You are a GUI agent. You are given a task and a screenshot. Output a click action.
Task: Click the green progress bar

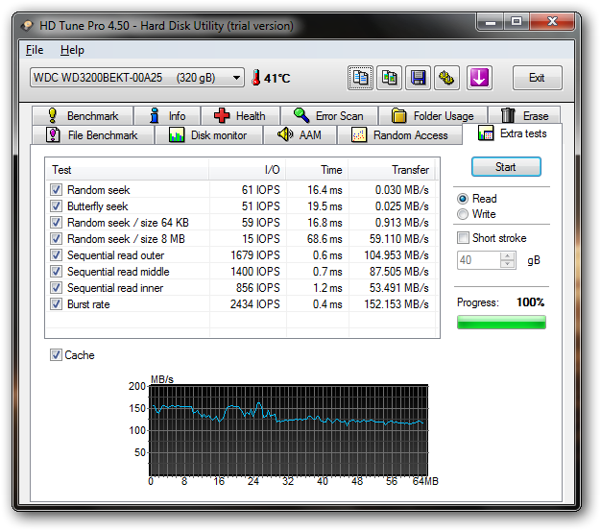501,322
